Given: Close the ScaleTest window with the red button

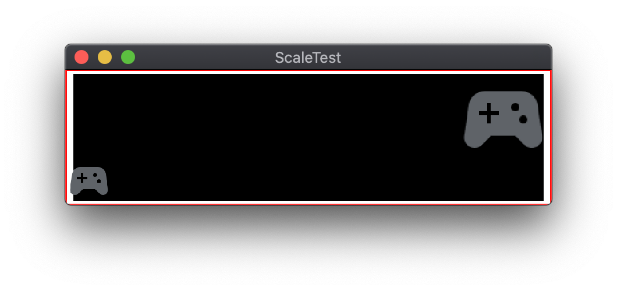Looking at the screenshot, I should coord(81,57).
